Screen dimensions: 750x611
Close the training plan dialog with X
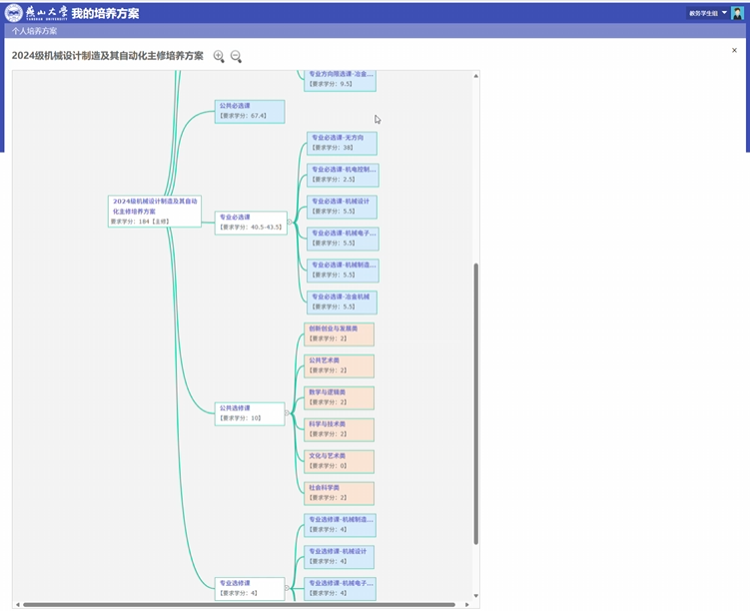pyautogui.click(x=734, y=50)
